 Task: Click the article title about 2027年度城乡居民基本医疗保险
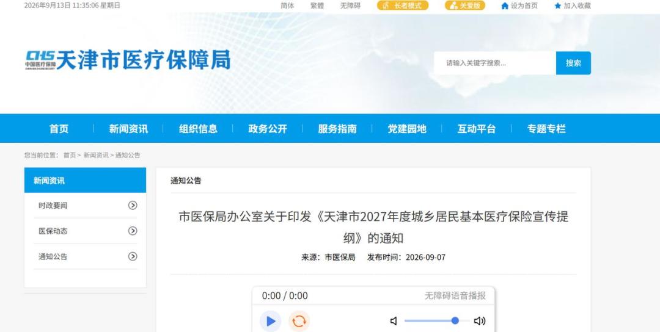click(373, 228)
